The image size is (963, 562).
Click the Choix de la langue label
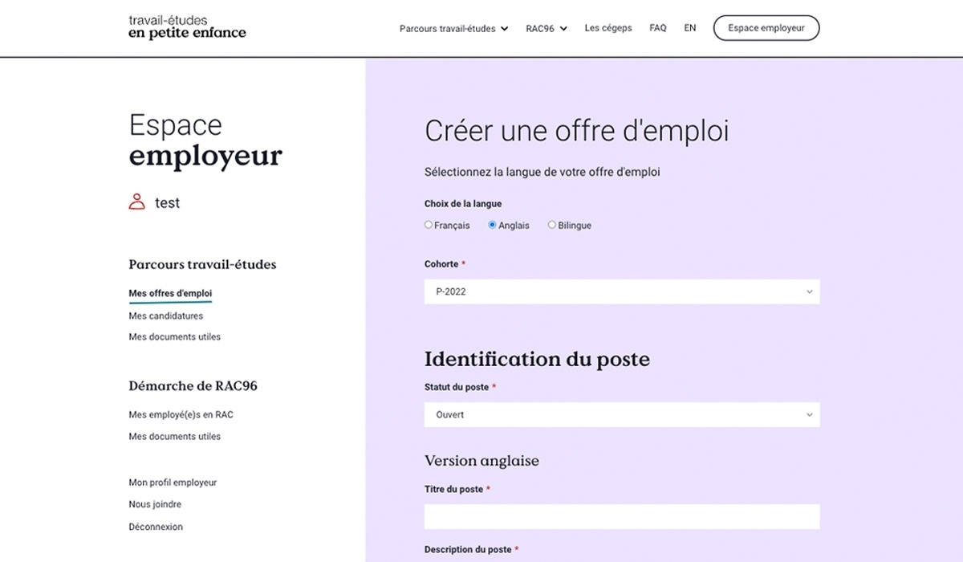pyautogui.click(x=463, y=204)
